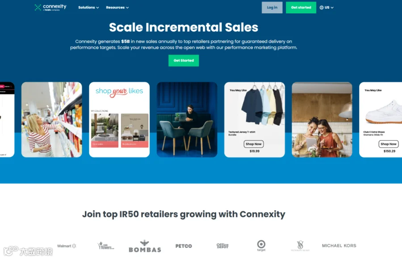This screenshot has height=259, width=402.
Task: Click the Michael Kors logo
Action: point(339,246)
